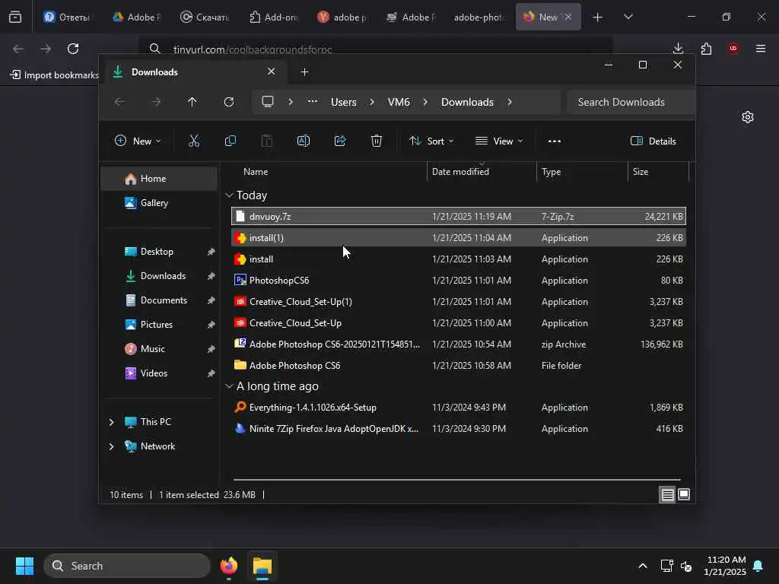Click Users in the address breadcrumb

(x=344, y=102)
